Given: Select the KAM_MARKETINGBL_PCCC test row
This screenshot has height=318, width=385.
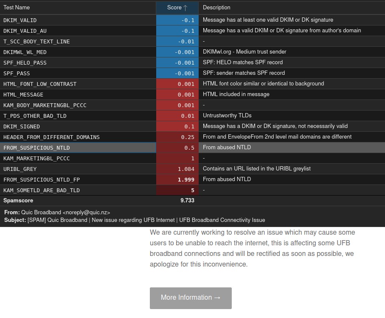Looking at the screenshot, I should coord(37,158).
